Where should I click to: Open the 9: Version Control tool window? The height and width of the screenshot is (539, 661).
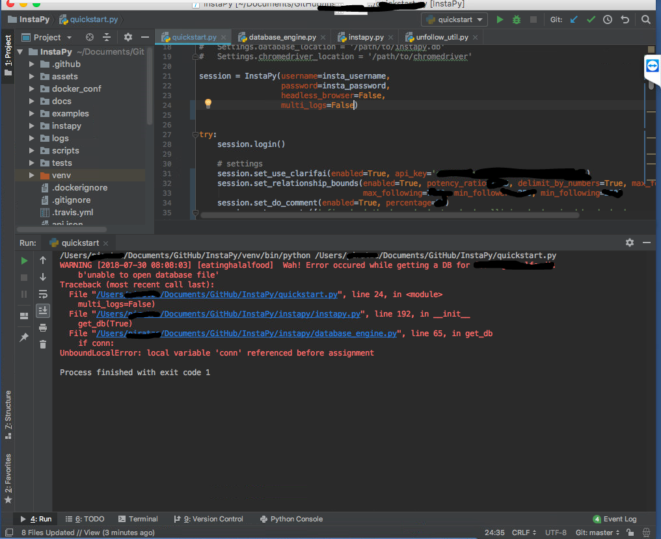pos(208,519)
